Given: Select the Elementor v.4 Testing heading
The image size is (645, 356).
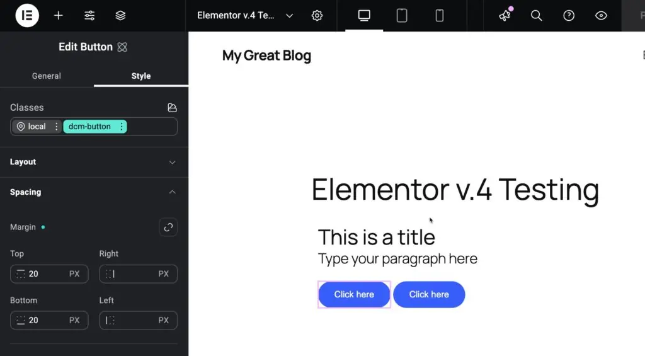Looking at the screenshot, I should 455,189.
